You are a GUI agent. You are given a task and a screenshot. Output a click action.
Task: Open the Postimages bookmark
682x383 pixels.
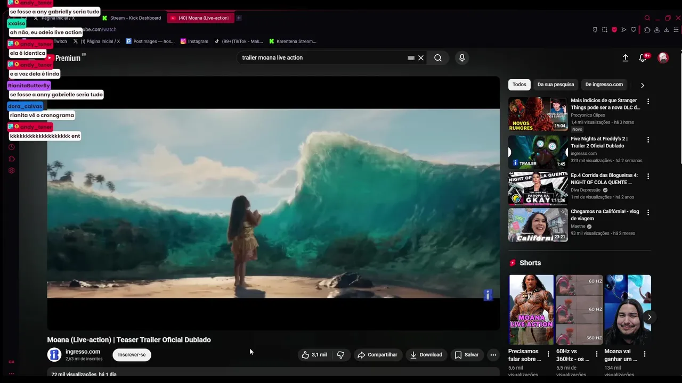pyautogui.click(x=150, y=41)
